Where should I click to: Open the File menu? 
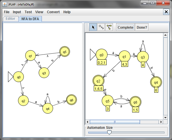7,12
